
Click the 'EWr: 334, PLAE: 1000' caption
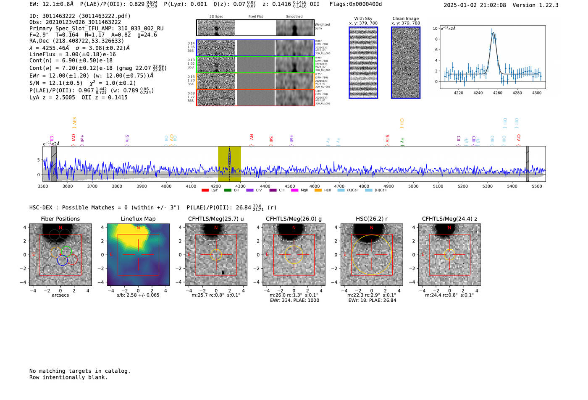click(x=294, y=300)
